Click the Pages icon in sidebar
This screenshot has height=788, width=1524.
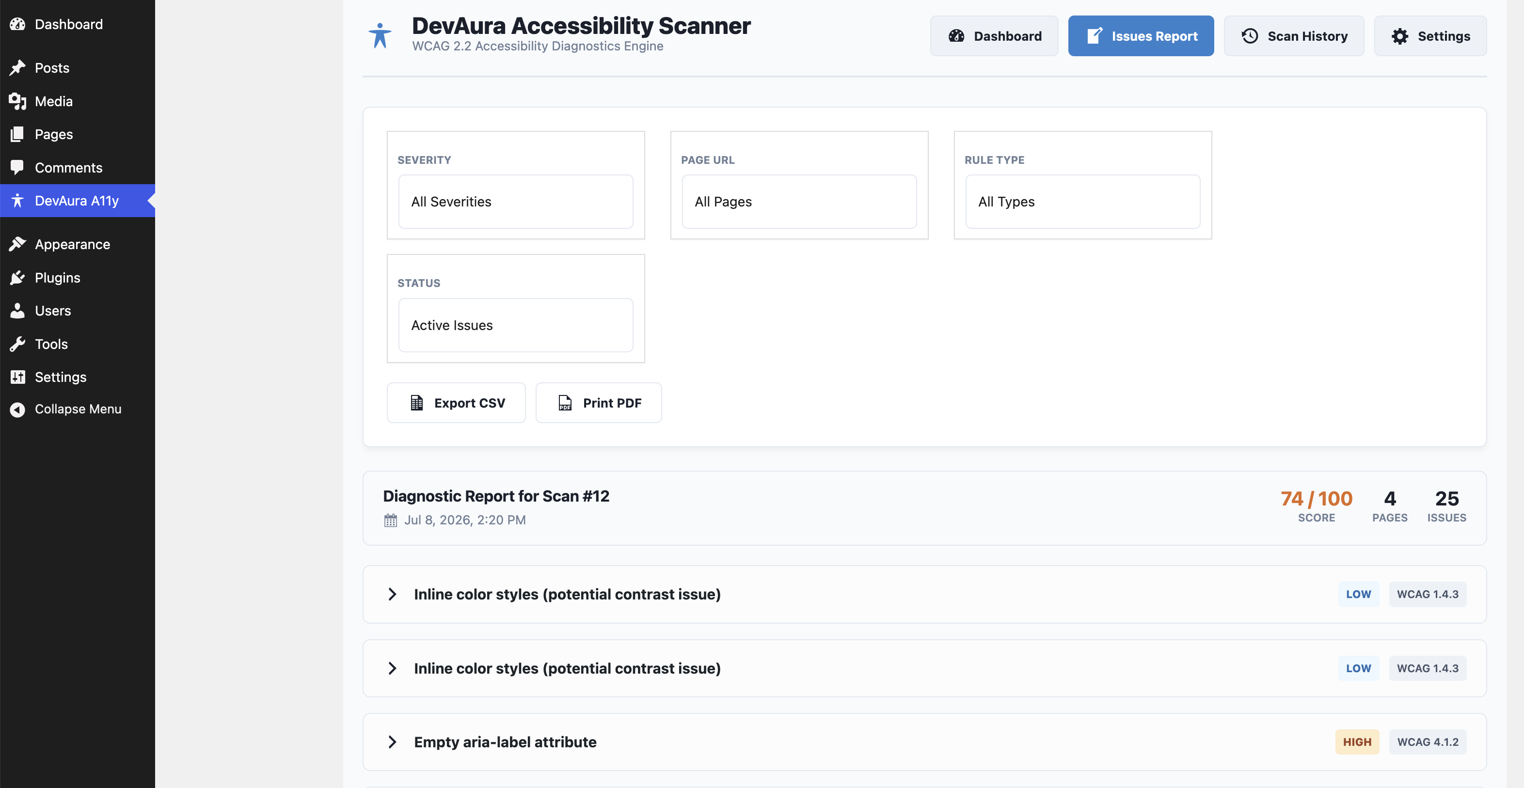coord(18,134)
